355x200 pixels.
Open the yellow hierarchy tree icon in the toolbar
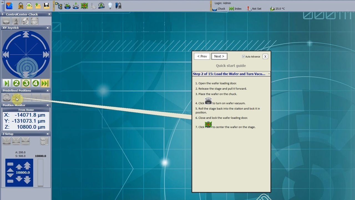click(x=59, y=5)
